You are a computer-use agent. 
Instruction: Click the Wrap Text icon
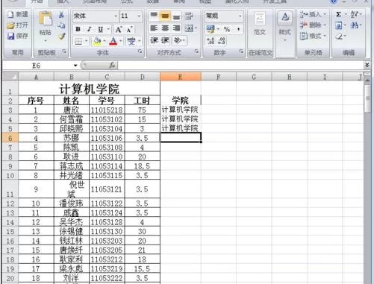click(189, 16)
